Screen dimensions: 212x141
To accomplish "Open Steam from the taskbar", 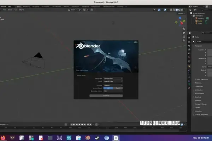I will click(97, 138).
